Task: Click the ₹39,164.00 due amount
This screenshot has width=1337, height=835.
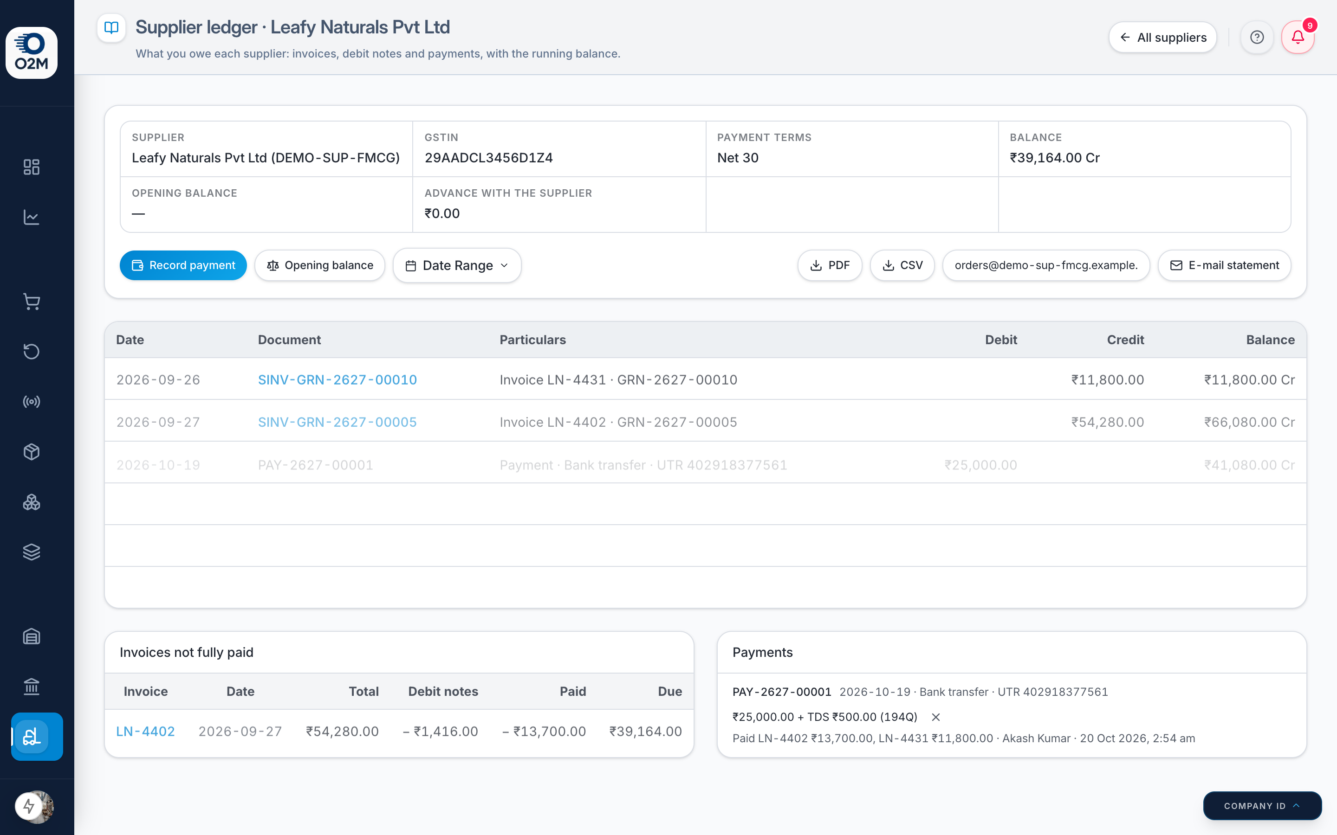Action: pos(645,732)
